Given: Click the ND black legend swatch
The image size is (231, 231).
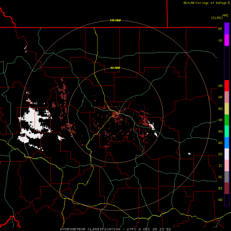Looking at the screenshot, I should [227, 200].
